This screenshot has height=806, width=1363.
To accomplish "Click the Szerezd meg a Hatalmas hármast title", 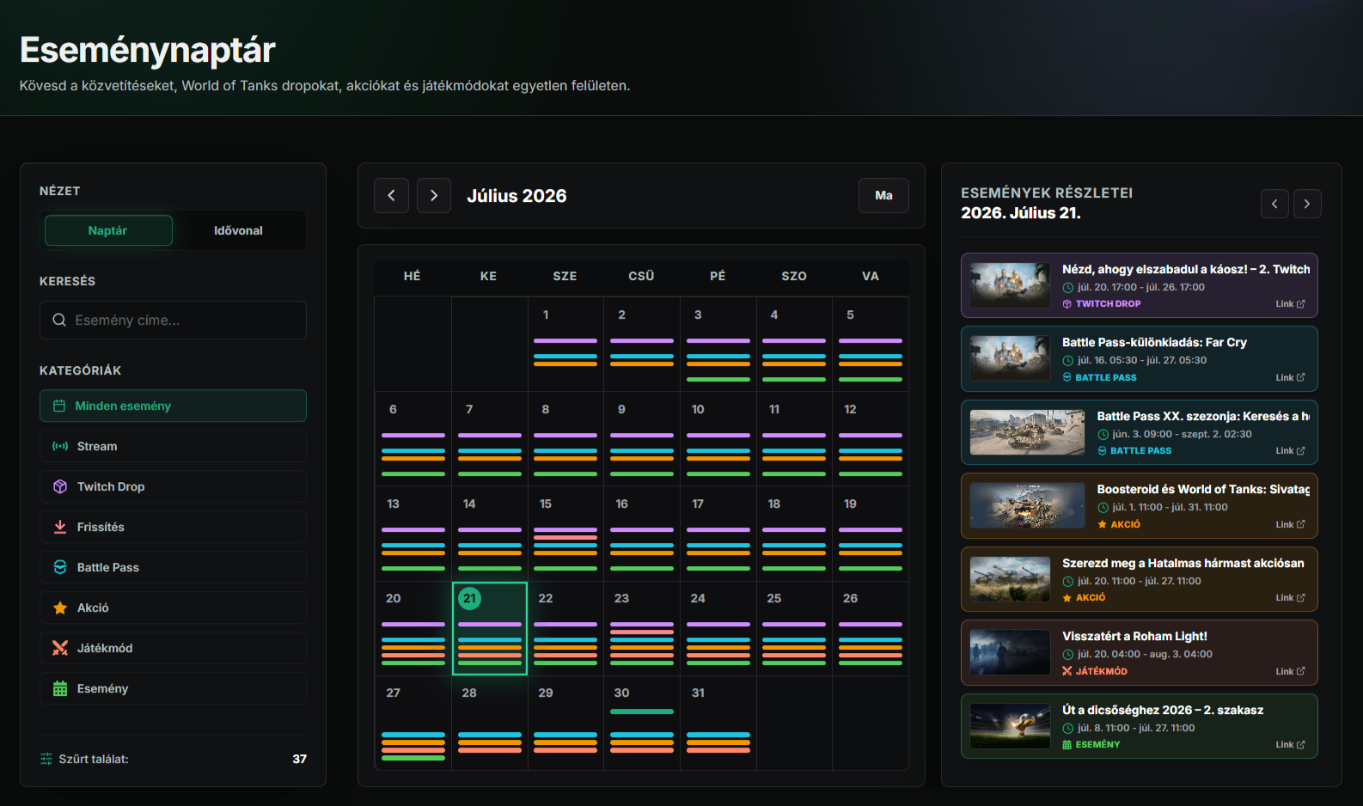I will pyautogui.click(x=1183, y=563).
